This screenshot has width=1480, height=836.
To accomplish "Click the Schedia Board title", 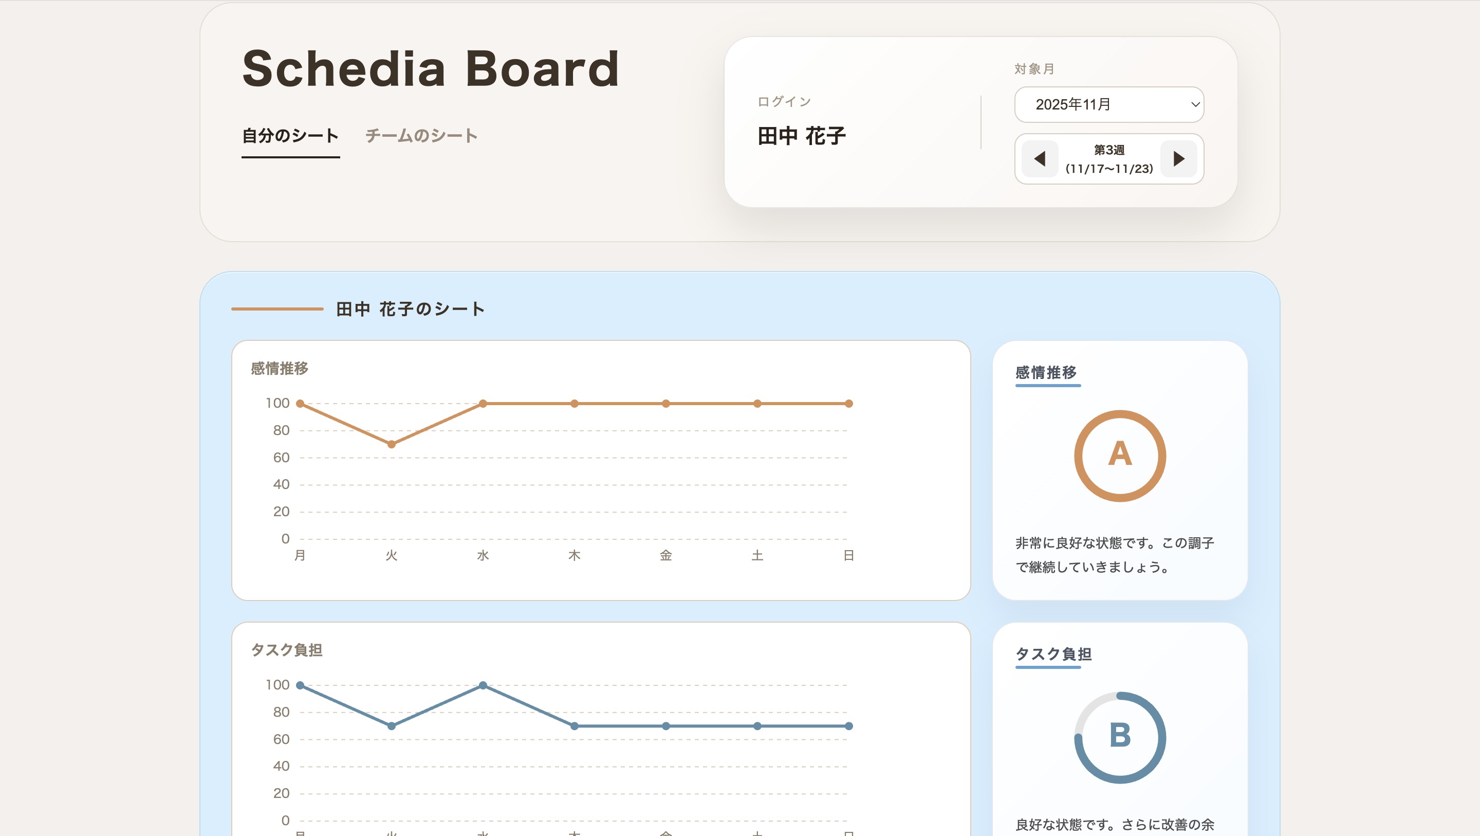I will coord(430,69).
